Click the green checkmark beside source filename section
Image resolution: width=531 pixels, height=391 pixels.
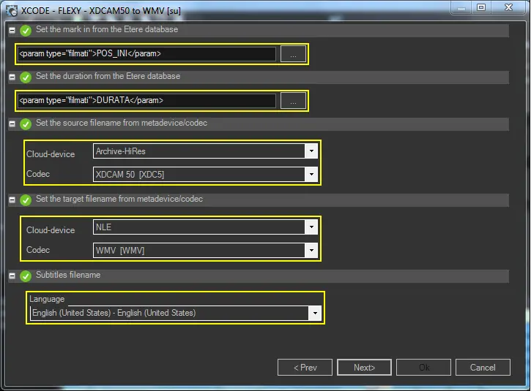click(x=26, y=124)
